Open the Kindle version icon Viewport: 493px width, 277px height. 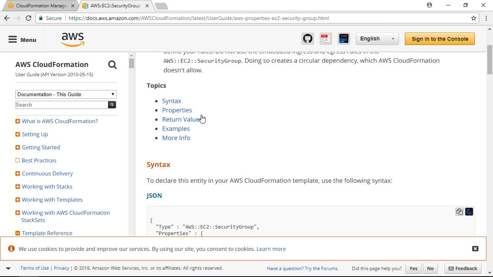[x=344, y=38]
